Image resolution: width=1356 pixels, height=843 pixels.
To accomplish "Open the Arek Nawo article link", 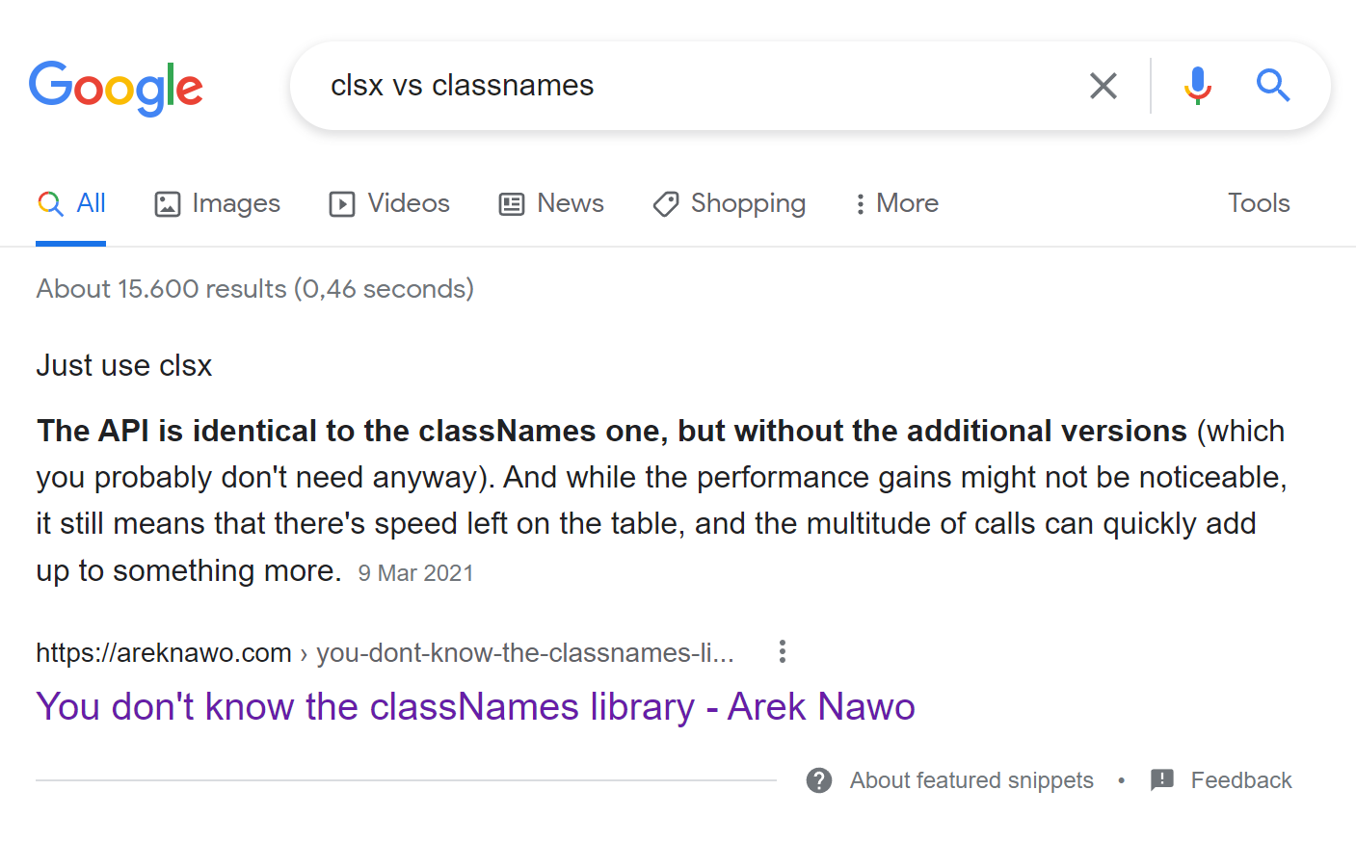I will coord(475,706).
